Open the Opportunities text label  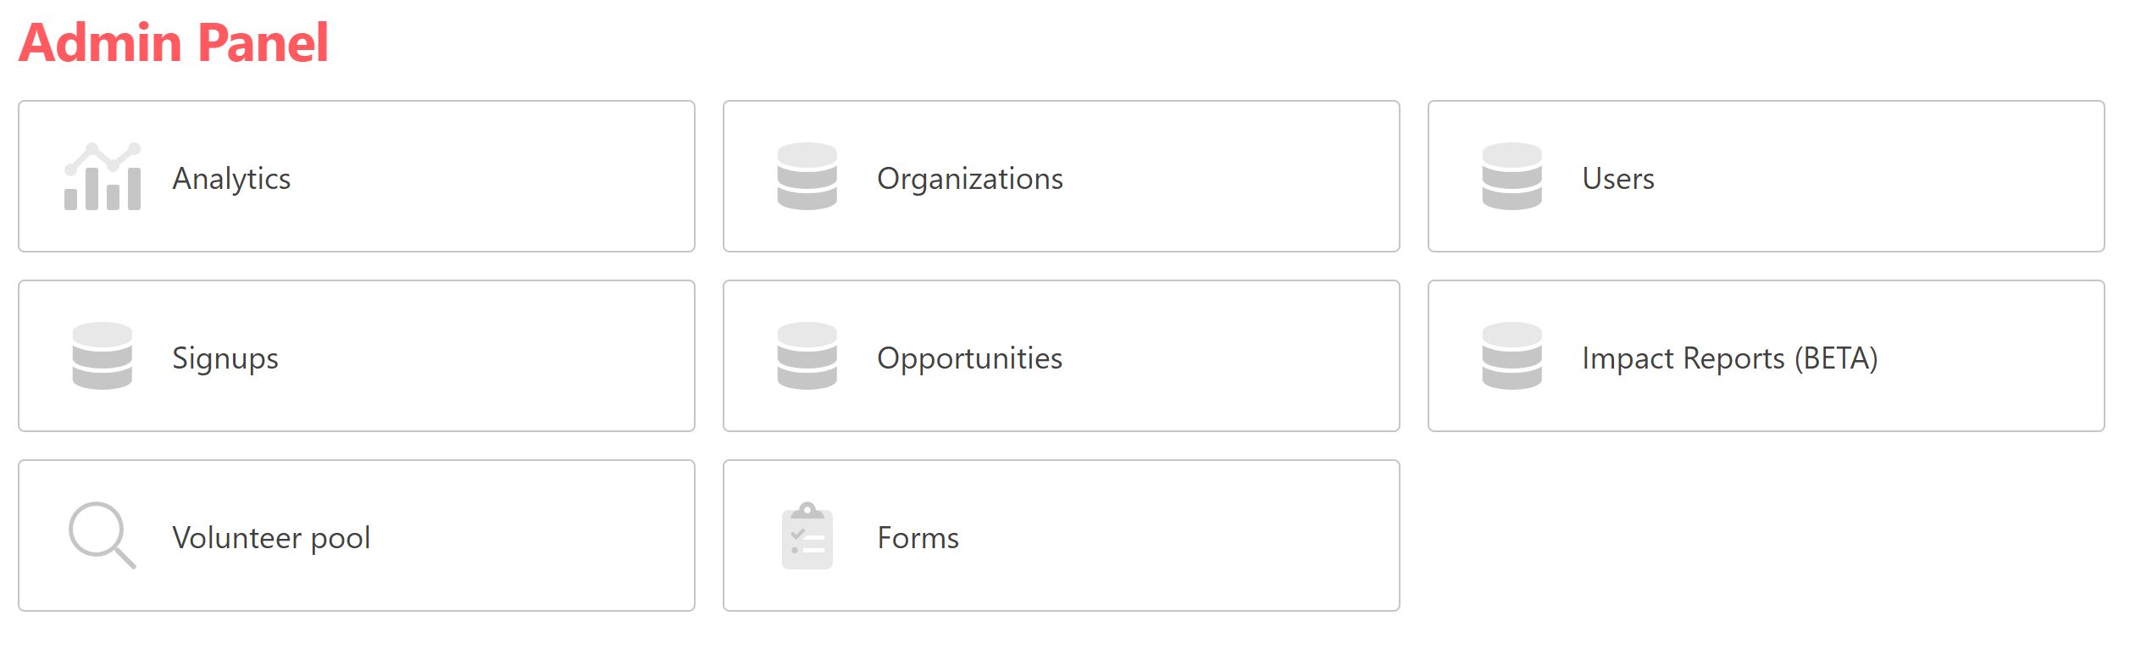969,358
